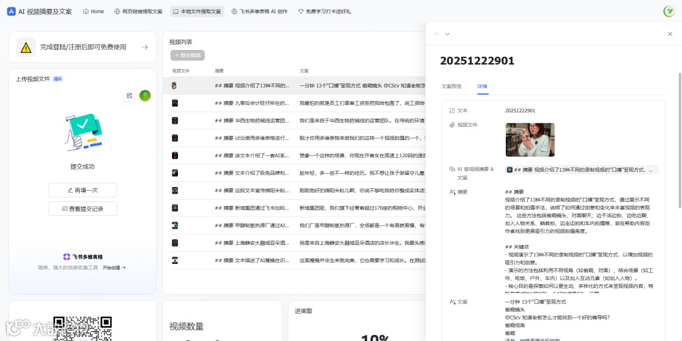Click the AI 音视频摘要 & 文案 field icon
Image resolution: width=682 pixels, height=341 pixels.
click(x=452, y=169)
